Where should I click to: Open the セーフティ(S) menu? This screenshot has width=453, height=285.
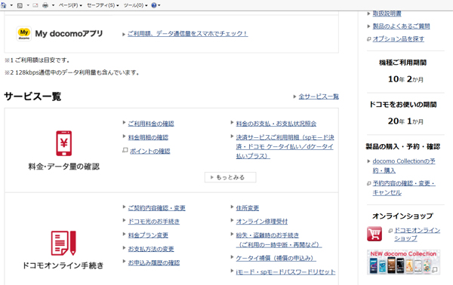[x=103, y=5]
